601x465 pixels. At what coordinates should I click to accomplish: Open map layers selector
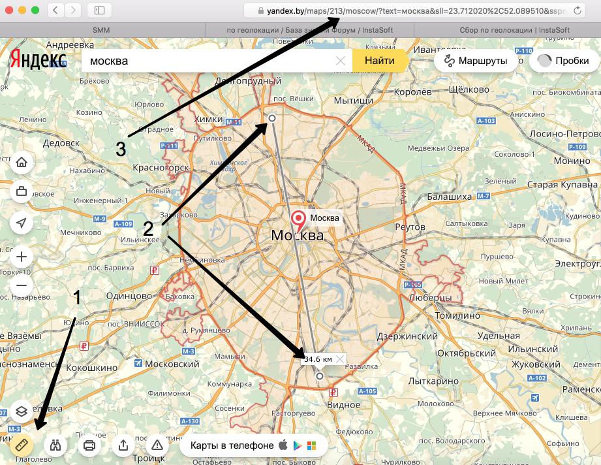click(x=22, y=411)
